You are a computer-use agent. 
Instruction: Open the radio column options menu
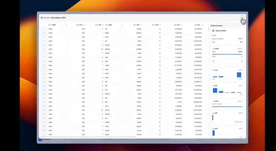point(66,25)
